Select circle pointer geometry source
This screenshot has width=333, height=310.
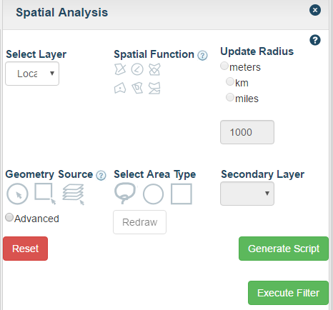tap(17, 194)
